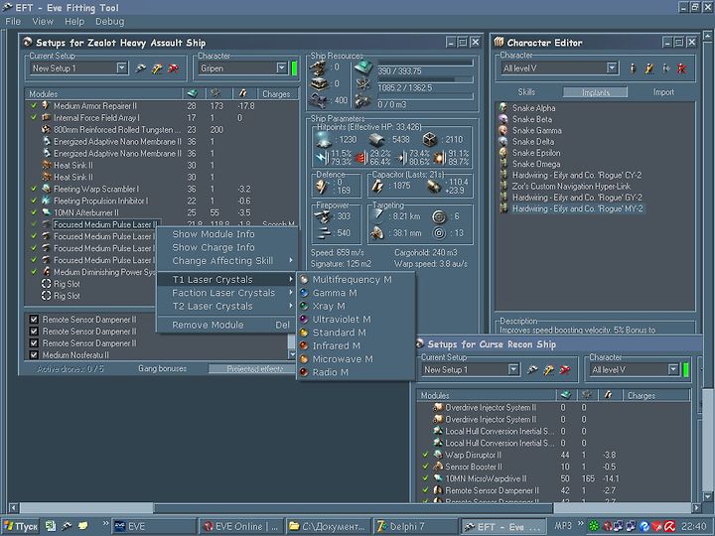Click the new setup hammer icon in Zealot window
The image size is (715, 536).
157,68
